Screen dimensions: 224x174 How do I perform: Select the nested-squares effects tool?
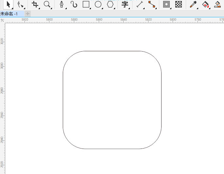click(x=166, y=4)
